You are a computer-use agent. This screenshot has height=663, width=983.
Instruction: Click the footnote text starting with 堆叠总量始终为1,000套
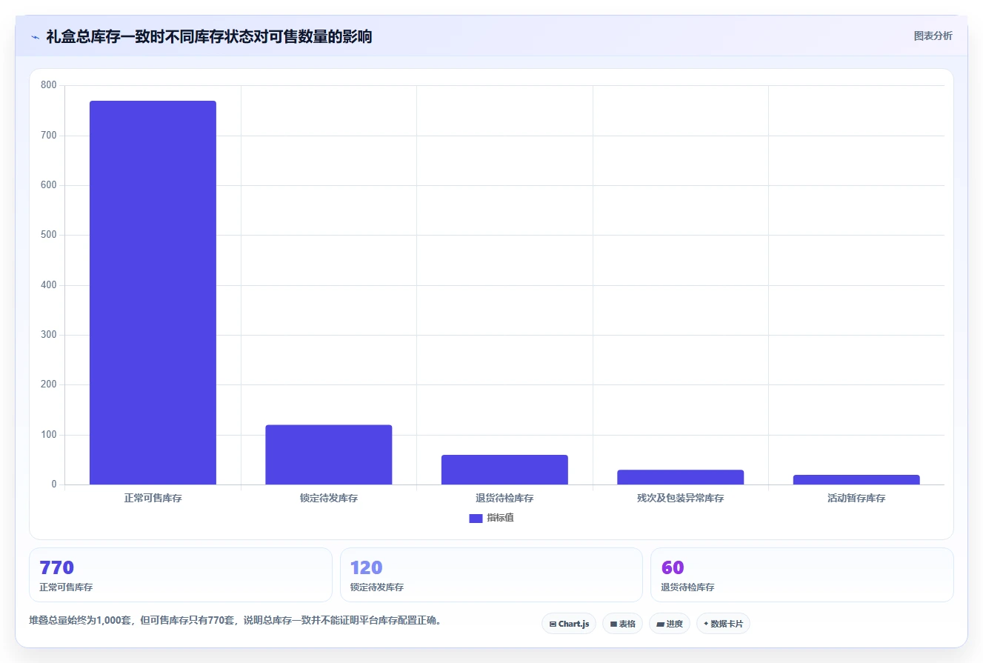click(236, 621)
